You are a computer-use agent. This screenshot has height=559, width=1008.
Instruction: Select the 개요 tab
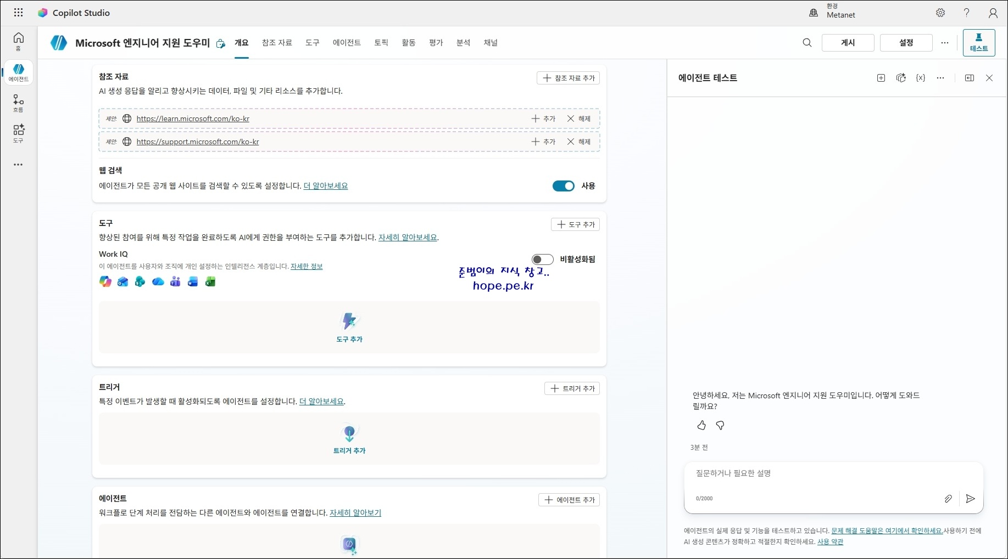point(242,43)
